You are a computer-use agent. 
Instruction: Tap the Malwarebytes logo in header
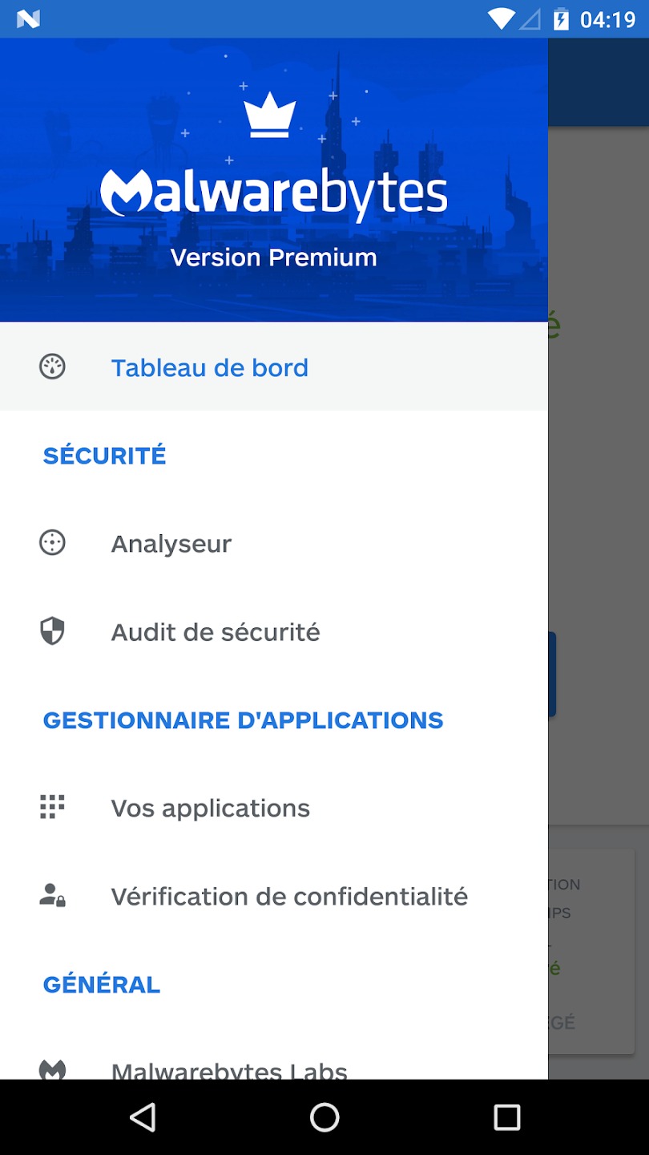pos(273,192)
